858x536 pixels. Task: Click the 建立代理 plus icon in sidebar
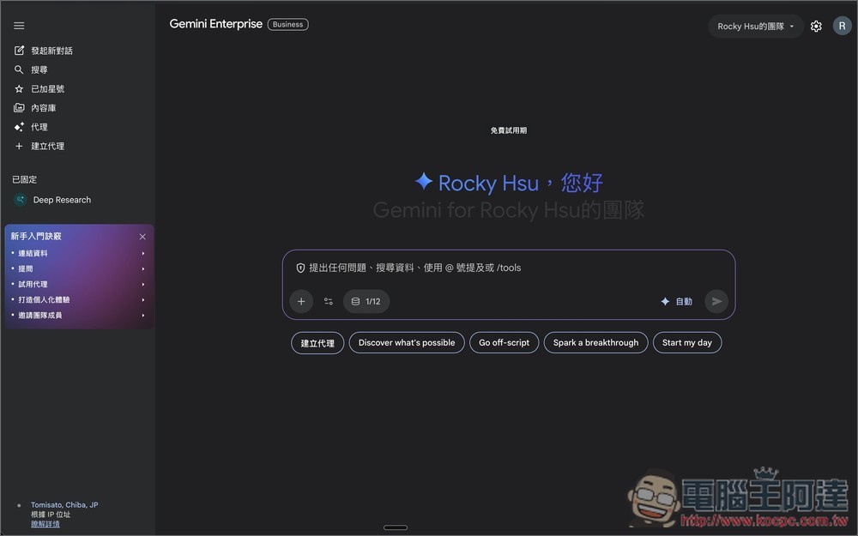[x=19, y=146]
